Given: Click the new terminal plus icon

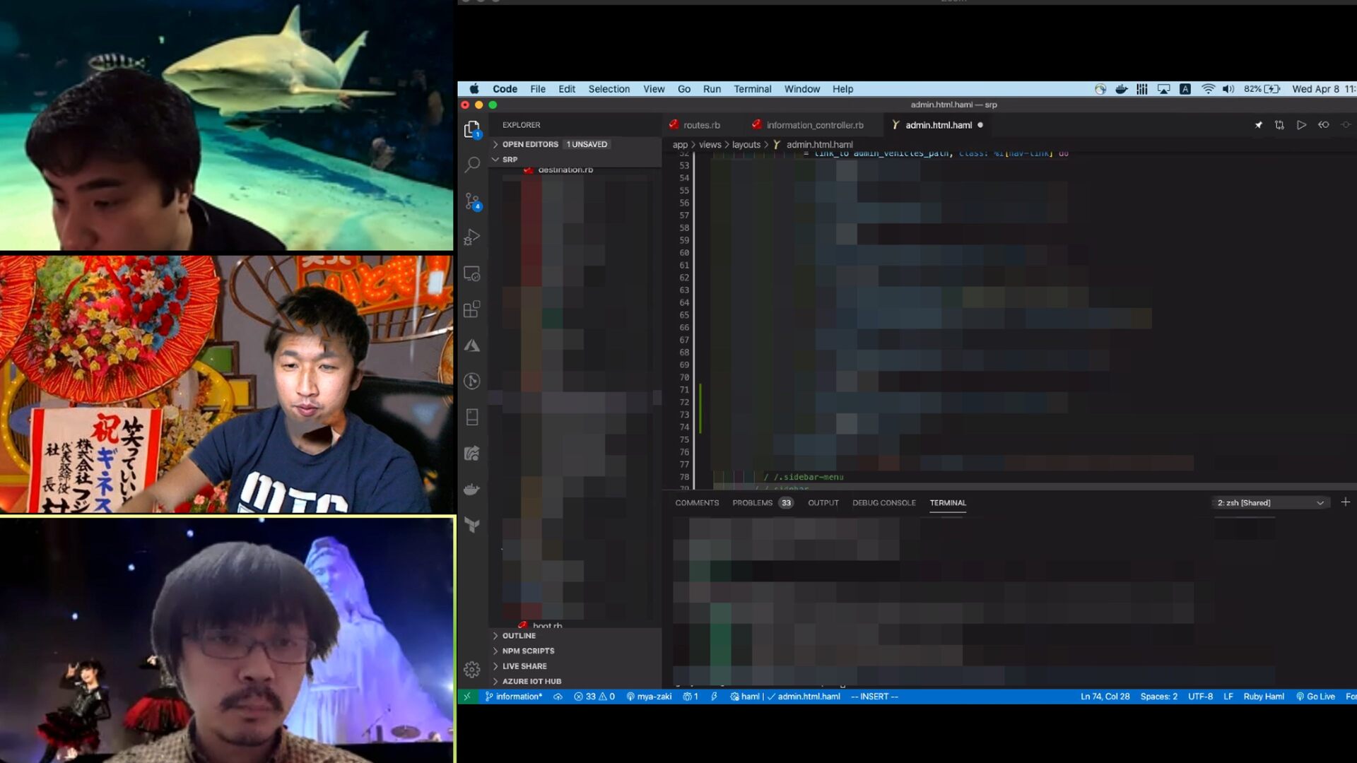Looking at the screenshot, I should [1345, 502].
